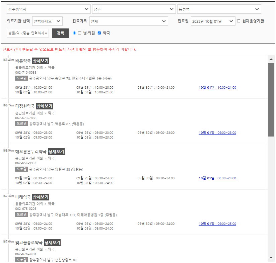This screenshot has height=263, width=276.
Task: Open the 진료일 date dropdown
Action: coord(213,21)
